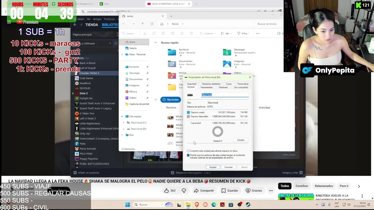Switch to the Seguridad tab
374x210 pixels.
click(x=192, y=84)
